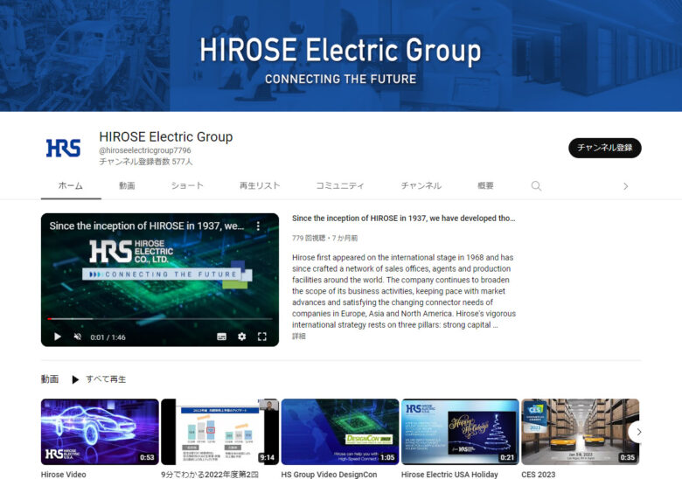This screenshot has width=682, height=479.
Task: Click the CES 2023 video title
Action: (x=539, y=475)
